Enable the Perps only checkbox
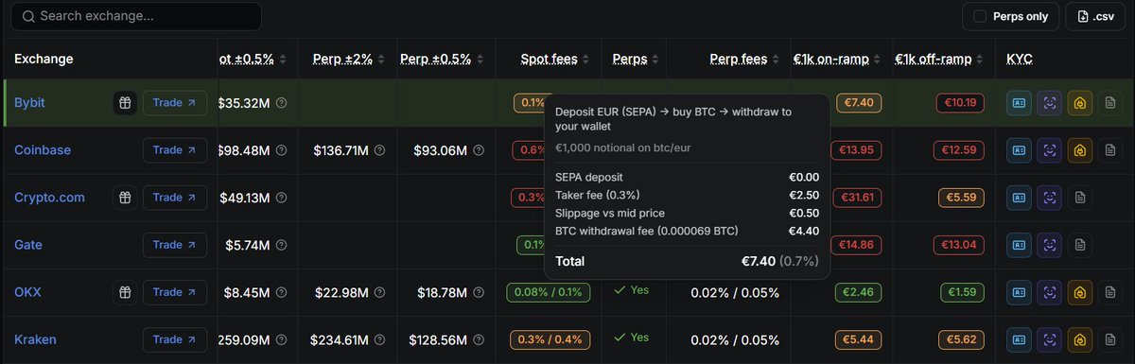Screen dimensions: 1135x364 point(980,16)
